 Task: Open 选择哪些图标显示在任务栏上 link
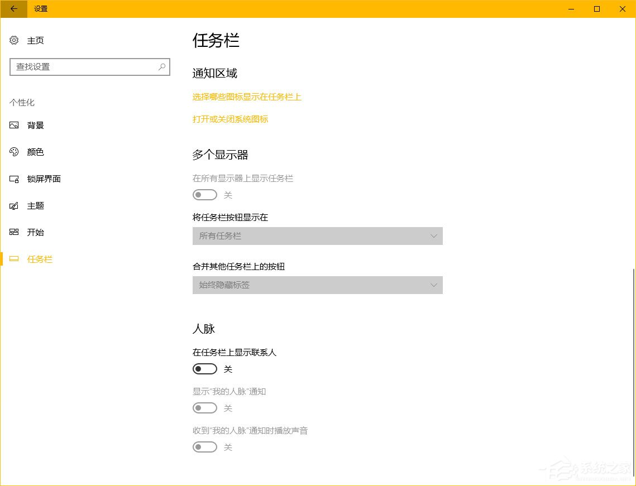(x=246, y=97)
